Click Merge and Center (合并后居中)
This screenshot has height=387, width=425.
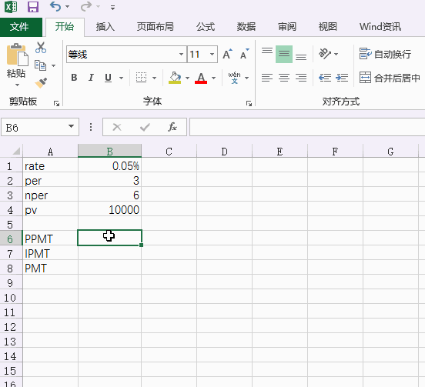[390, 78]
